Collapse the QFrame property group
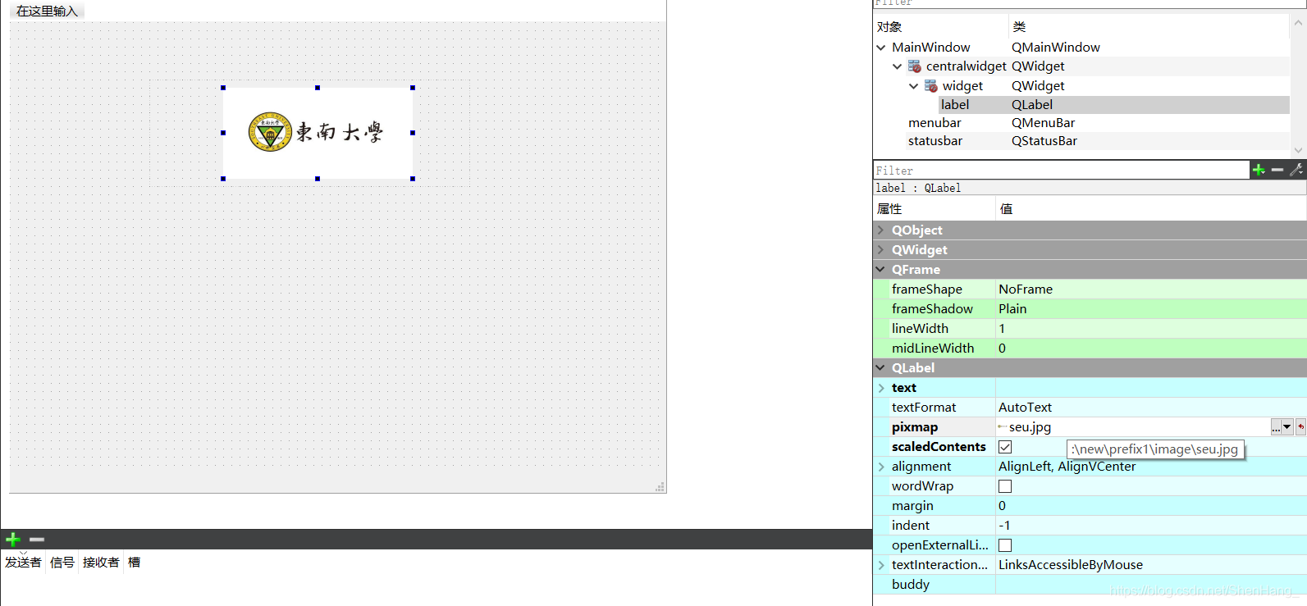The height and width of the screenshot is (606, 1307). (881, 270)
